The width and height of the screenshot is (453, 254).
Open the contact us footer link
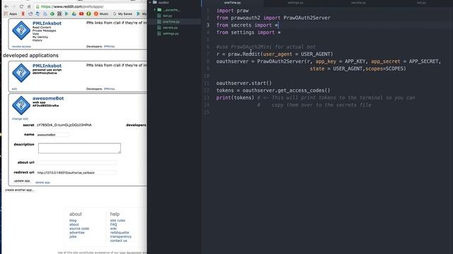[x=118, y=241]
